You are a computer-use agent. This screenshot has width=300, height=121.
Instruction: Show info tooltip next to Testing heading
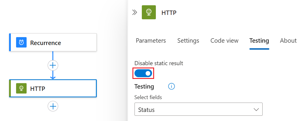click(x=172, y=87)
